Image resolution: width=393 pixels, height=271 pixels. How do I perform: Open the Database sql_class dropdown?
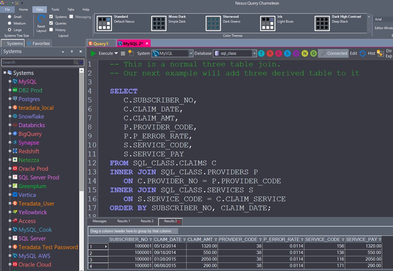point(254,53)
